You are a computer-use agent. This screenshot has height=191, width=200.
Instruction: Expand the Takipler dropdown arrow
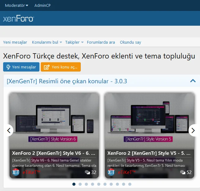[x=82, y=42]
